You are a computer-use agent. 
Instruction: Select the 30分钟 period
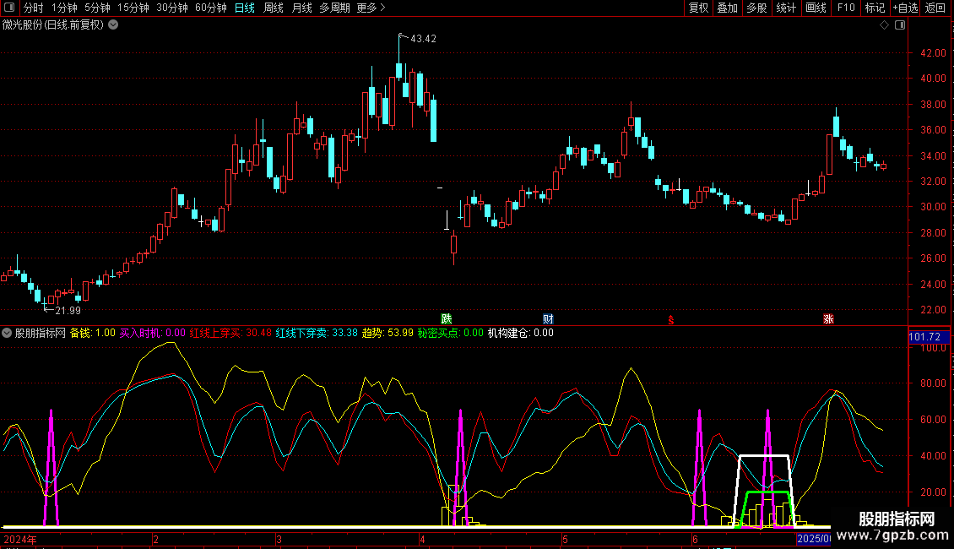(x=171, y=8)
